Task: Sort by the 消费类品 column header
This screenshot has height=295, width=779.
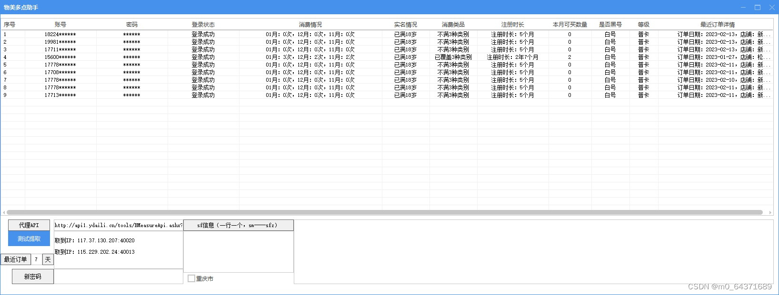Action: [x=453, y=25]
